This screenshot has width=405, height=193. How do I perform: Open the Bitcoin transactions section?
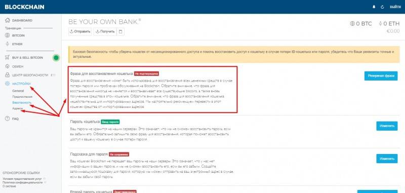(x=15, y=35)
